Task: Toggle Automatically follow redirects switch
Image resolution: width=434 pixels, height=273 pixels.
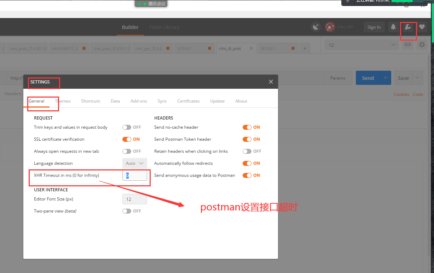Action: (x=247, y=163)
